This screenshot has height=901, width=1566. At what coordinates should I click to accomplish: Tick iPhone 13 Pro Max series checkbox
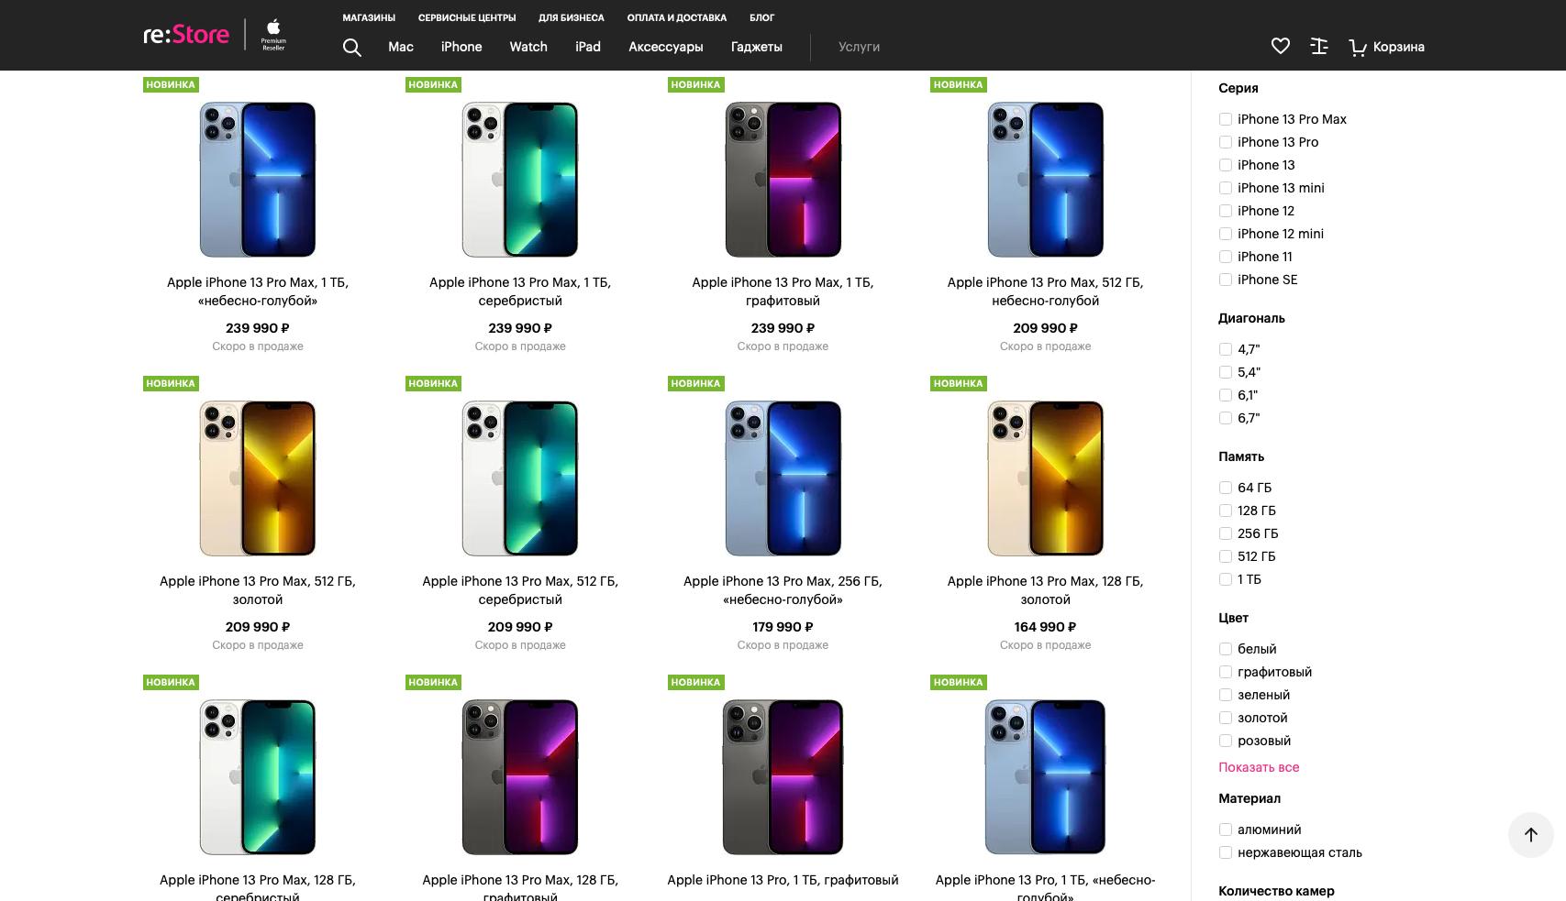[x=1225, y=119]
